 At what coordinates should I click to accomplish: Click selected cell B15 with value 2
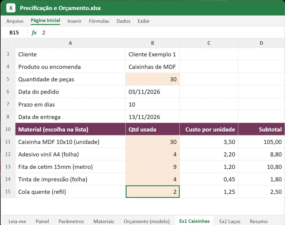153,192
